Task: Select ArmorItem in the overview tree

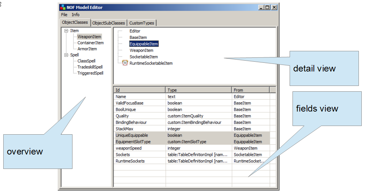Action: (87, 49)
